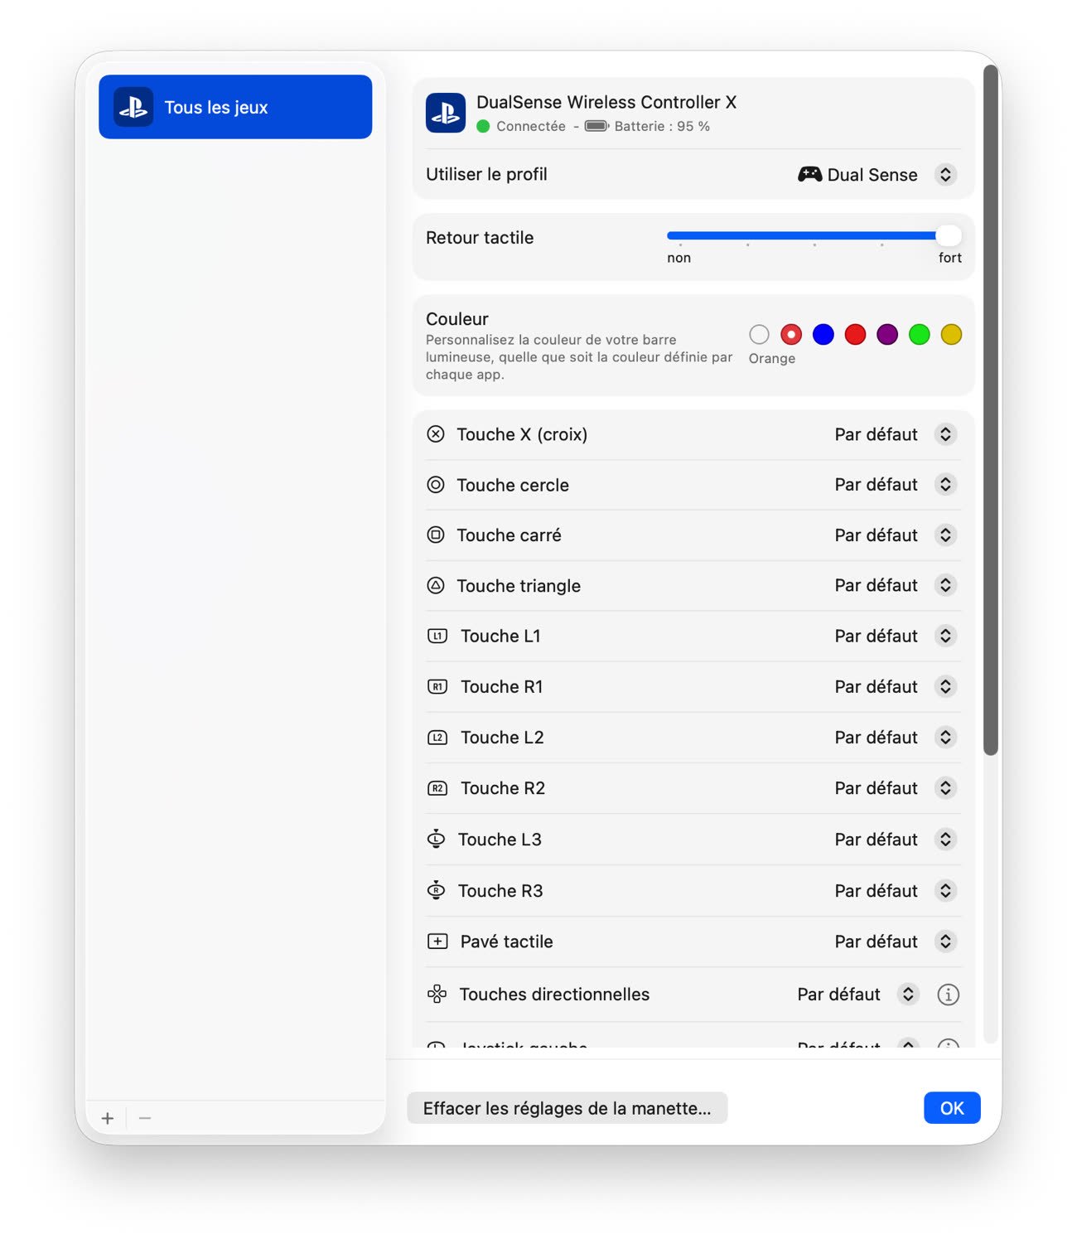Open Touche carré mapping dropdown
The width and height of the screenshot is (1077, 1244).
click(x=945, y=535)
